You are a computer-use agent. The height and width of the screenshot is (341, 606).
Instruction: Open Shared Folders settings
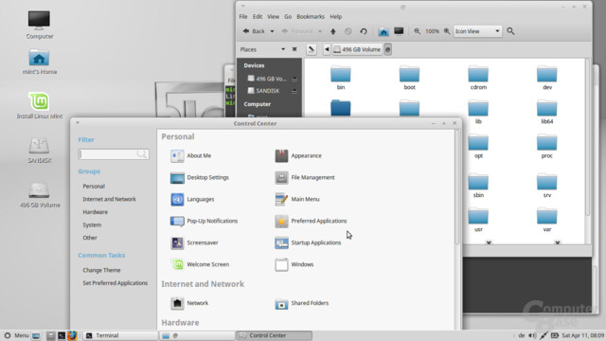[x=302, y=303]
